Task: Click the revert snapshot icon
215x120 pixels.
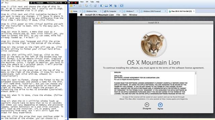Action: 91,6
